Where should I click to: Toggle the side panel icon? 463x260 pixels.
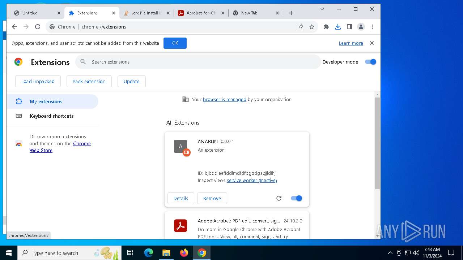point(349,27)
